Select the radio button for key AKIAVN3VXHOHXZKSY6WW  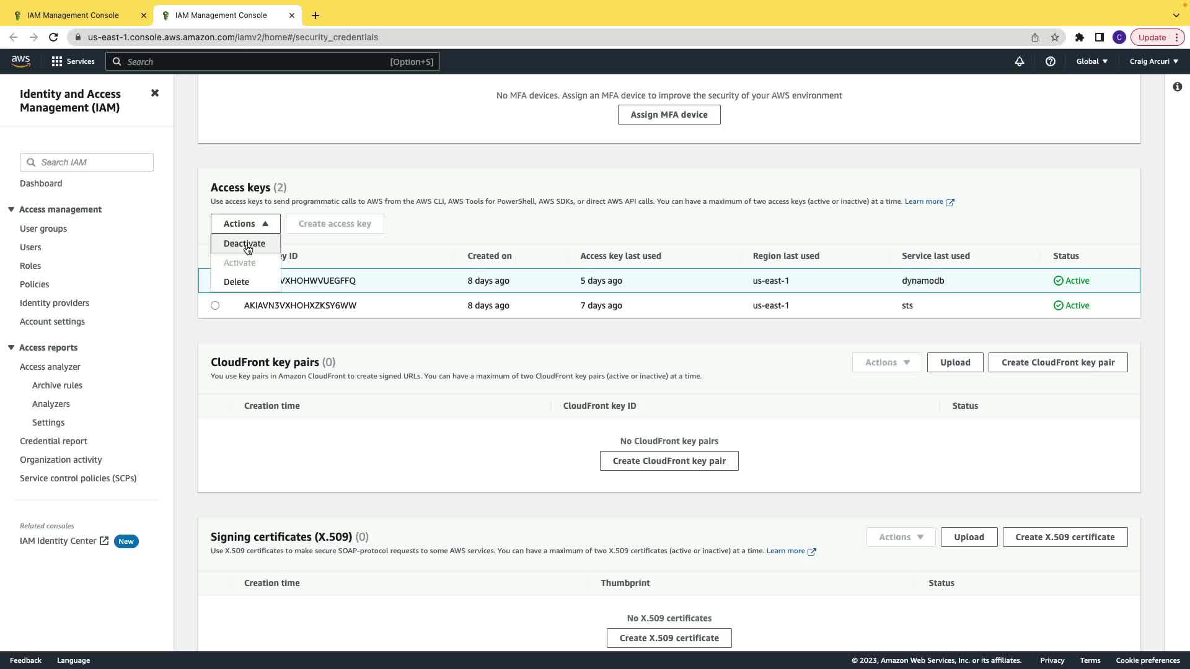215,305
